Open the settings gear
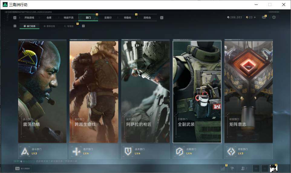This screenshot has height=173, width=291. click(x=274, y=17)
